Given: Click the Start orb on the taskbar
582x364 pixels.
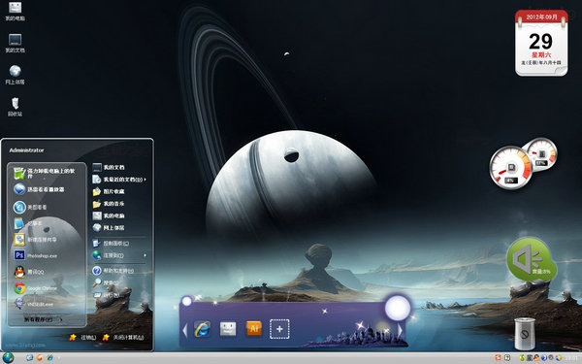Looking at the screenshot, I should point(8,357).
